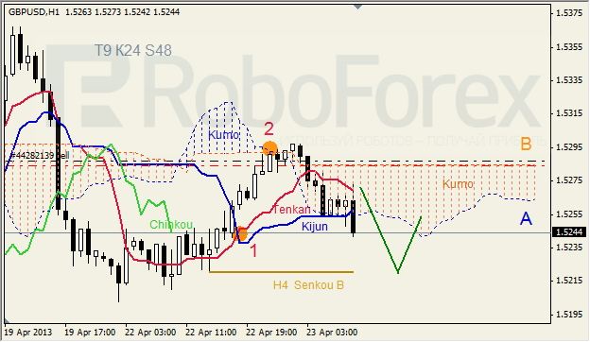
Task: Click the 1.5295 price axis value
Action: pos(569,146)
